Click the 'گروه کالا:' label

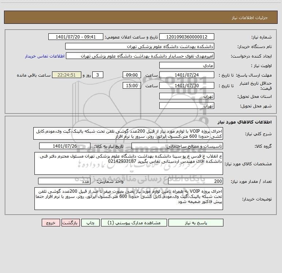coord(263,146)
